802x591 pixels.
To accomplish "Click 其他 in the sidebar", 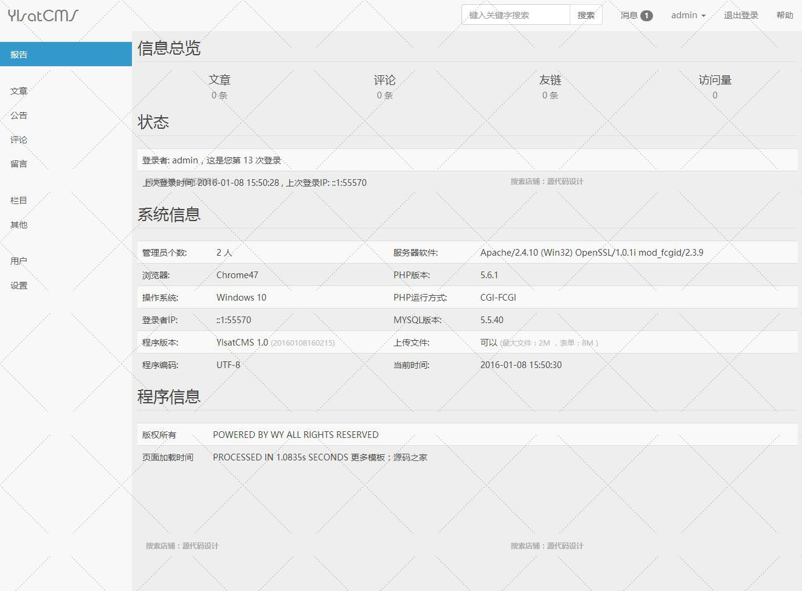I will coord(19,224).
